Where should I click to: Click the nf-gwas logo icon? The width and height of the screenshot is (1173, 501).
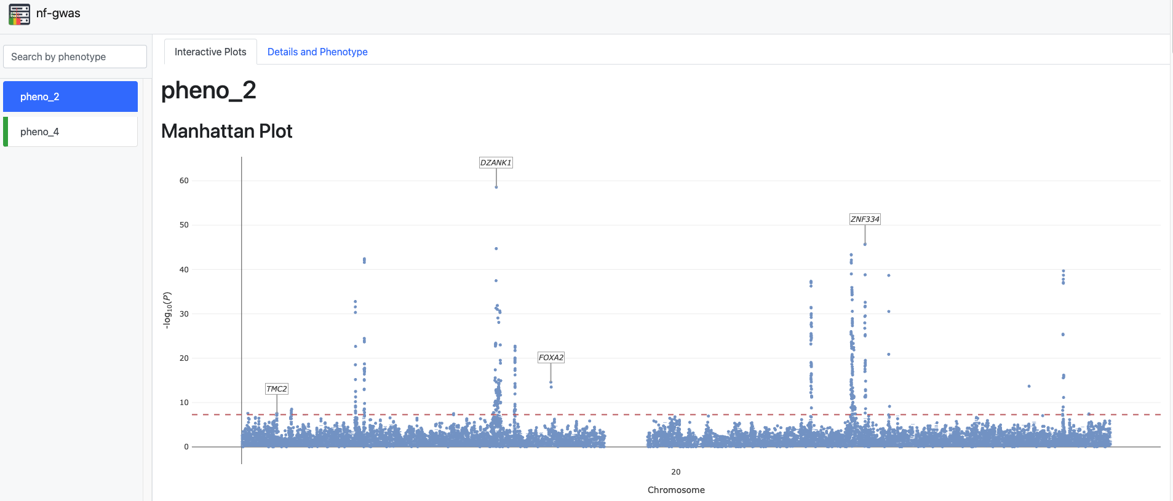(x=19, y=14)
